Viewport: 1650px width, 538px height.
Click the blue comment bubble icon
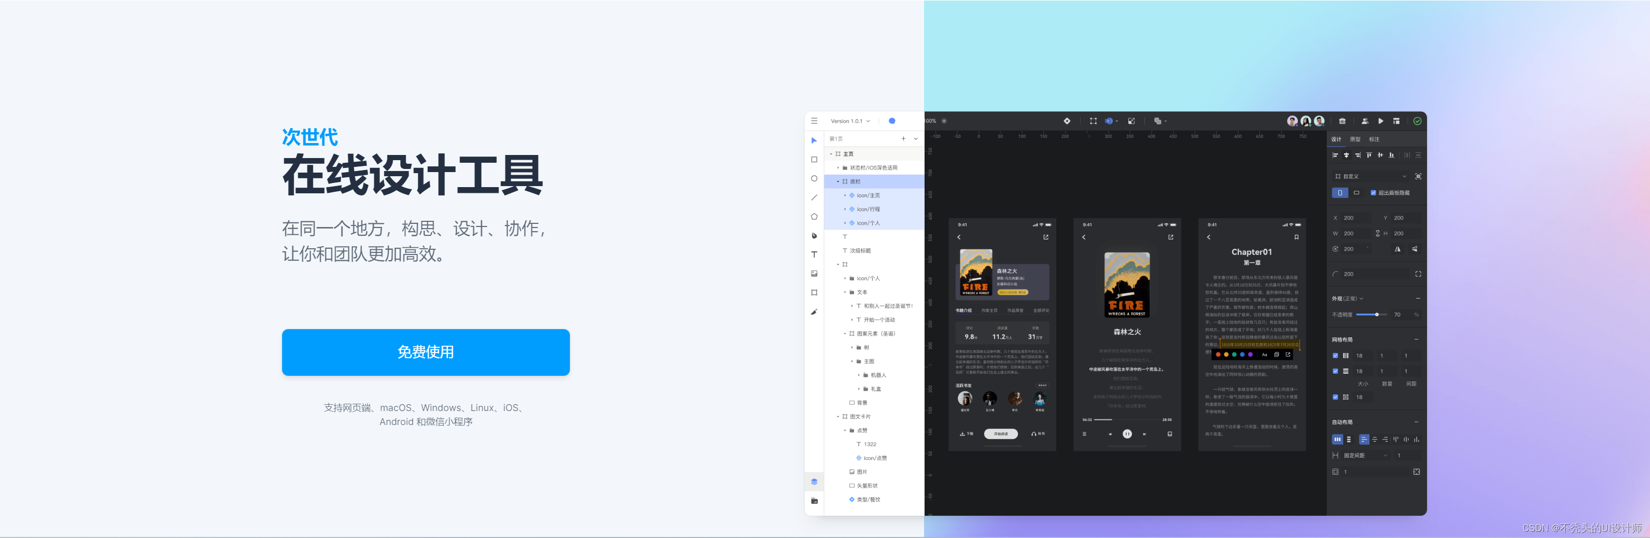coord(891,121)
